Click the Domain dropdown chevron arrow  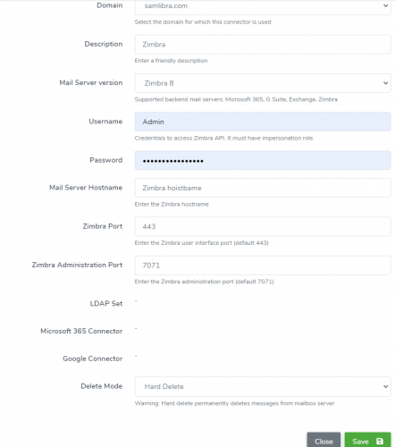pyautogui.click(x=385, y=5)
